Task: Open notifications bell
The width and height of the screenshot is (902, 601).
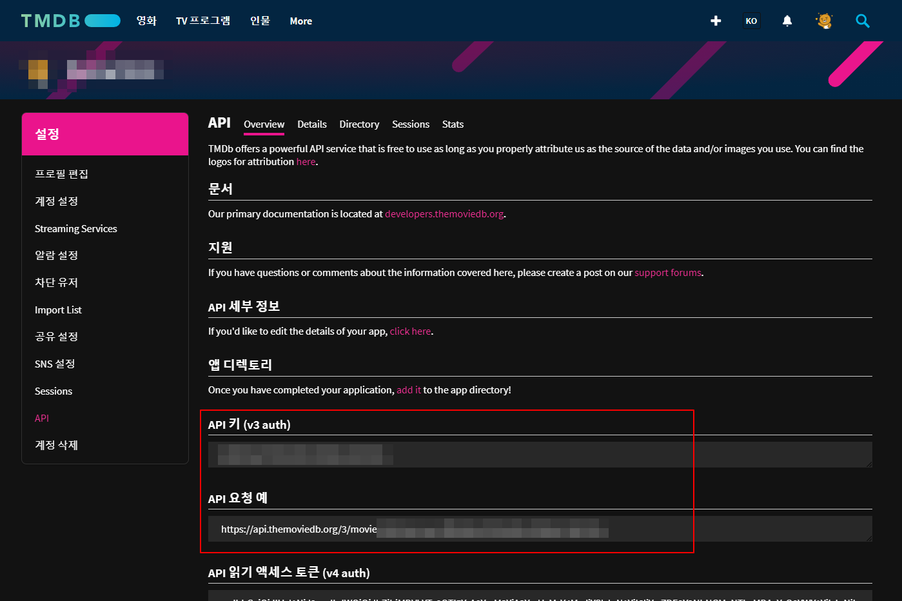Action: click(x=787, y=21)
